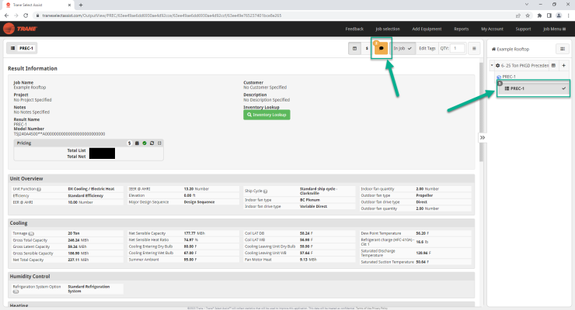
Task: Toggle the In Job checkmark button
Action: point(402,48)
